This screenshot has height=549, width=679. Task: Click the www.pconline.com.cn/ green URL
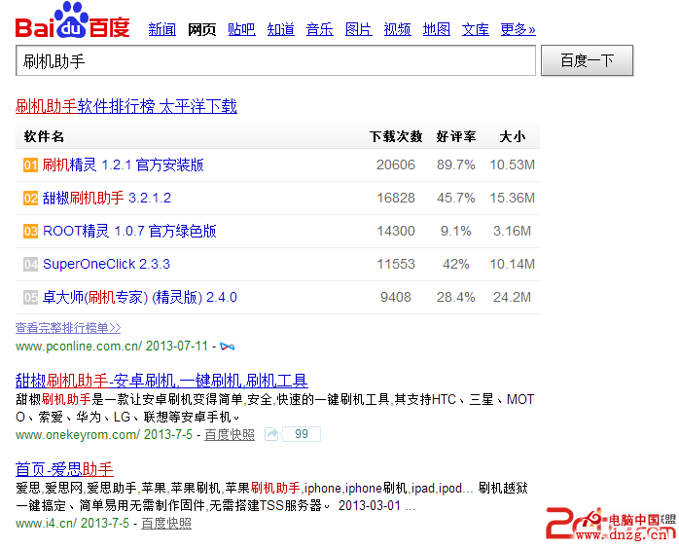(x=79, y=347)
